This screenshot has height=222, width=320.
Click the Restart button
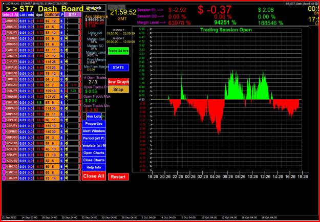[118, 177]
